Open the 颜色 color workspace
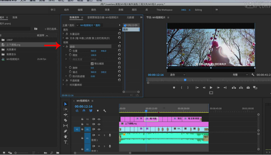This screenshot has height=155, width=271. (94, 10)
